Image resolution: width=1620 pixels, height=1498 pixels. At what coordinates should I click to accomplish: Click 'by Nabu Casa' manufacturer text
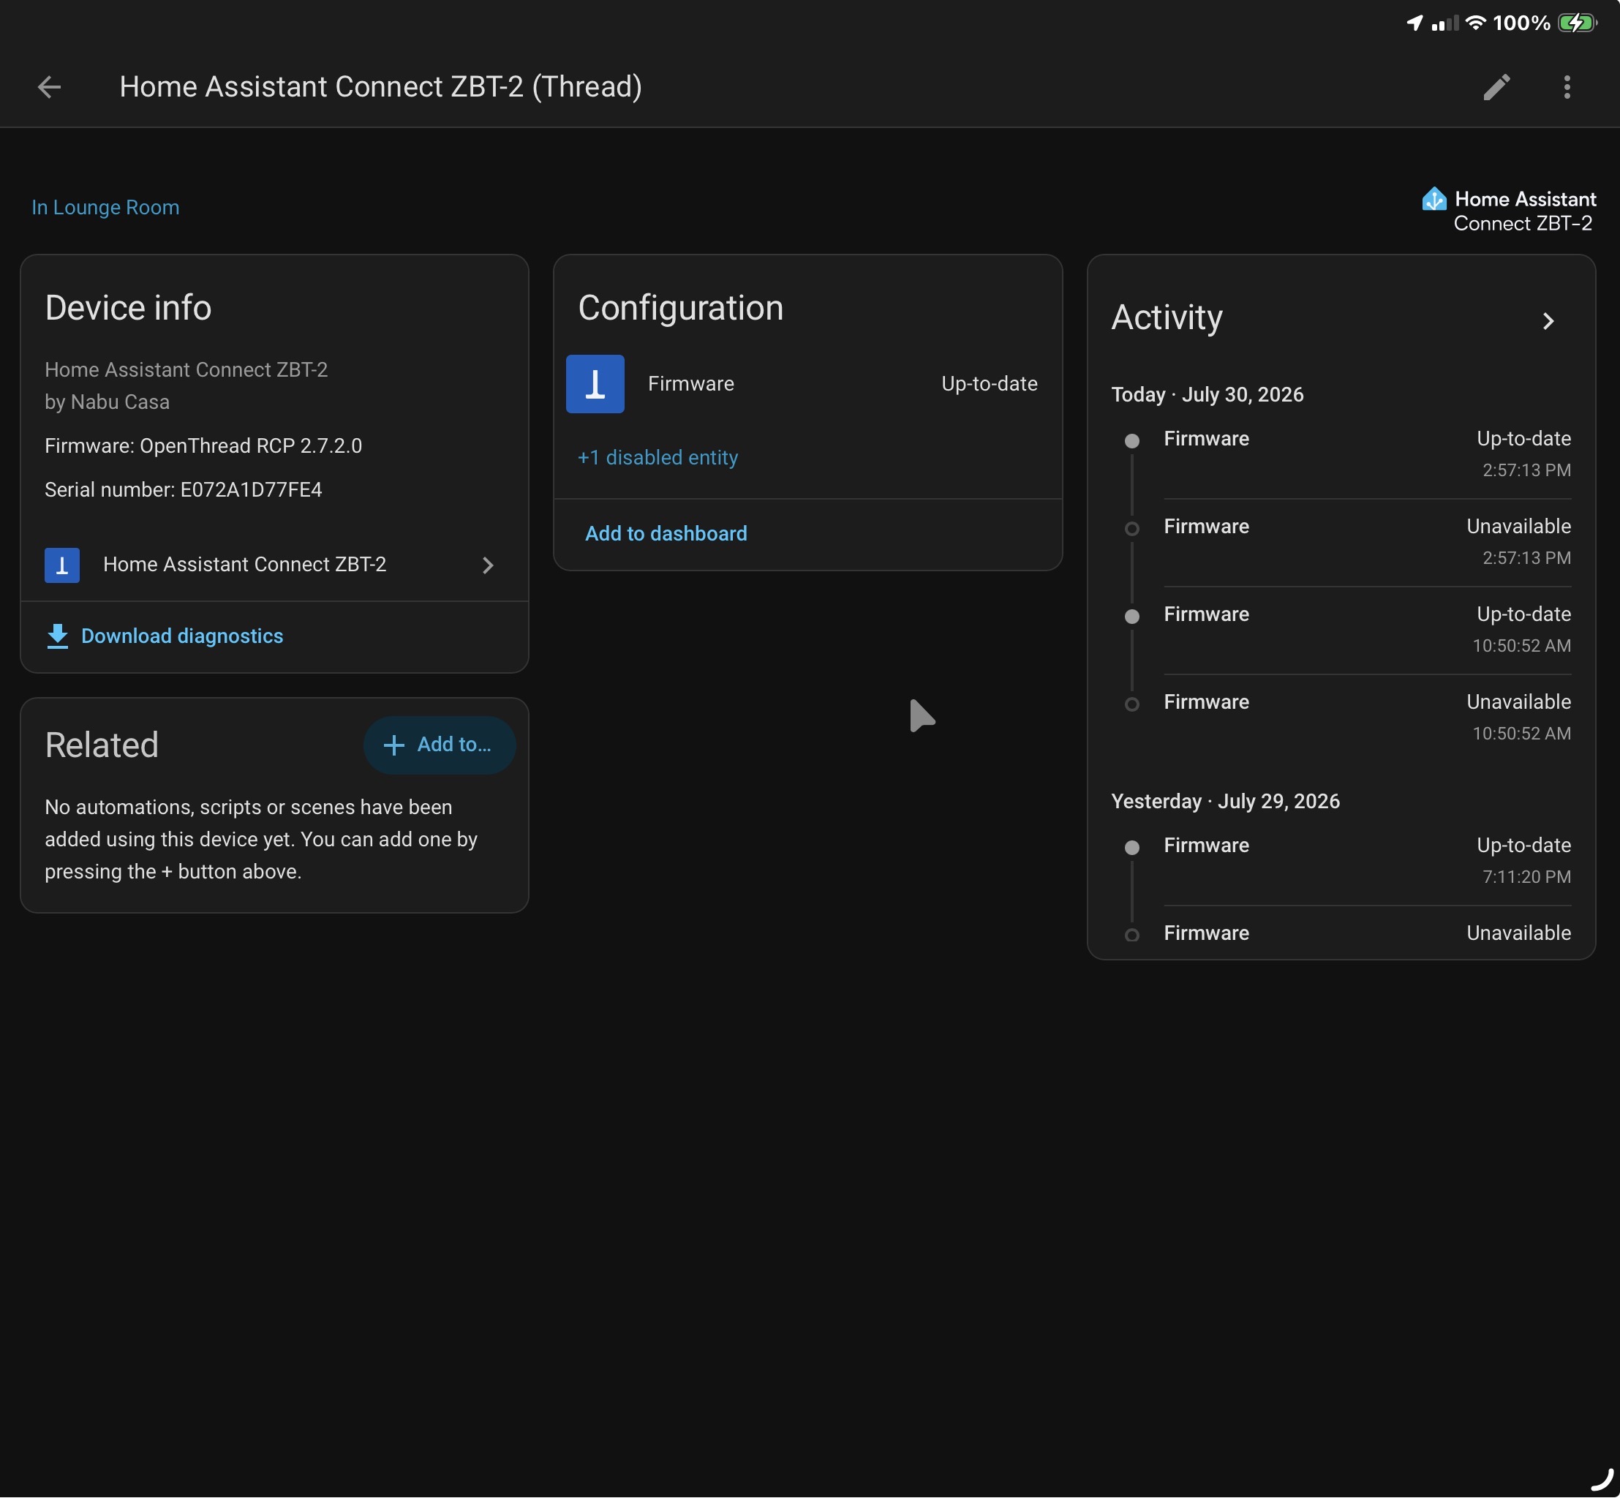(107, 402)
